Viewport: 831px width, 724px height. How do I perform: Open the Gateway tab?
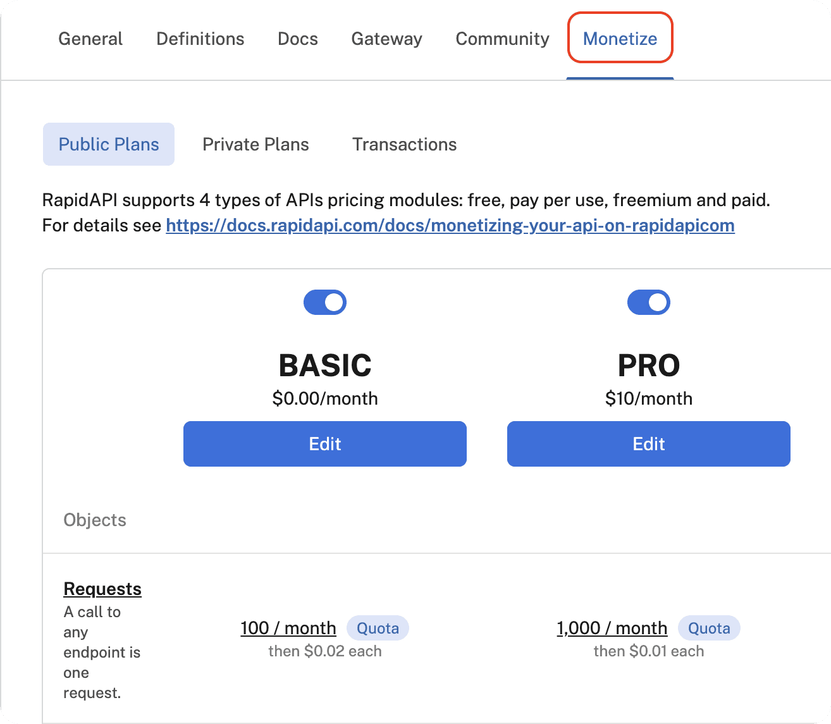pos(386,39)
